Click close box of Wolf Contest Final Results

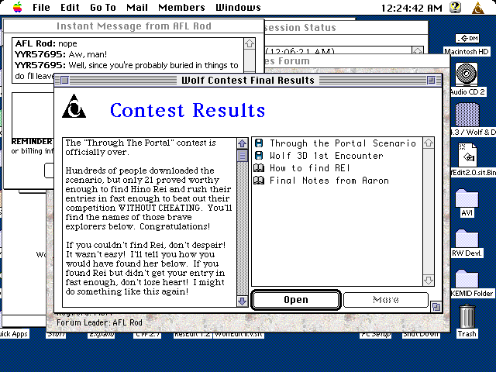pyautogui.click(x=64, y=81)
